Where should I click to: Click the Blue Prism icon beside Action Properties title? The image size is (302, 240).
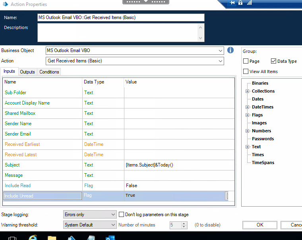[6, 4]
